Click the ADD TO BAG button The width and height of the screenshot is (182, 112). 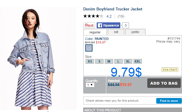(x=164, y=83)
